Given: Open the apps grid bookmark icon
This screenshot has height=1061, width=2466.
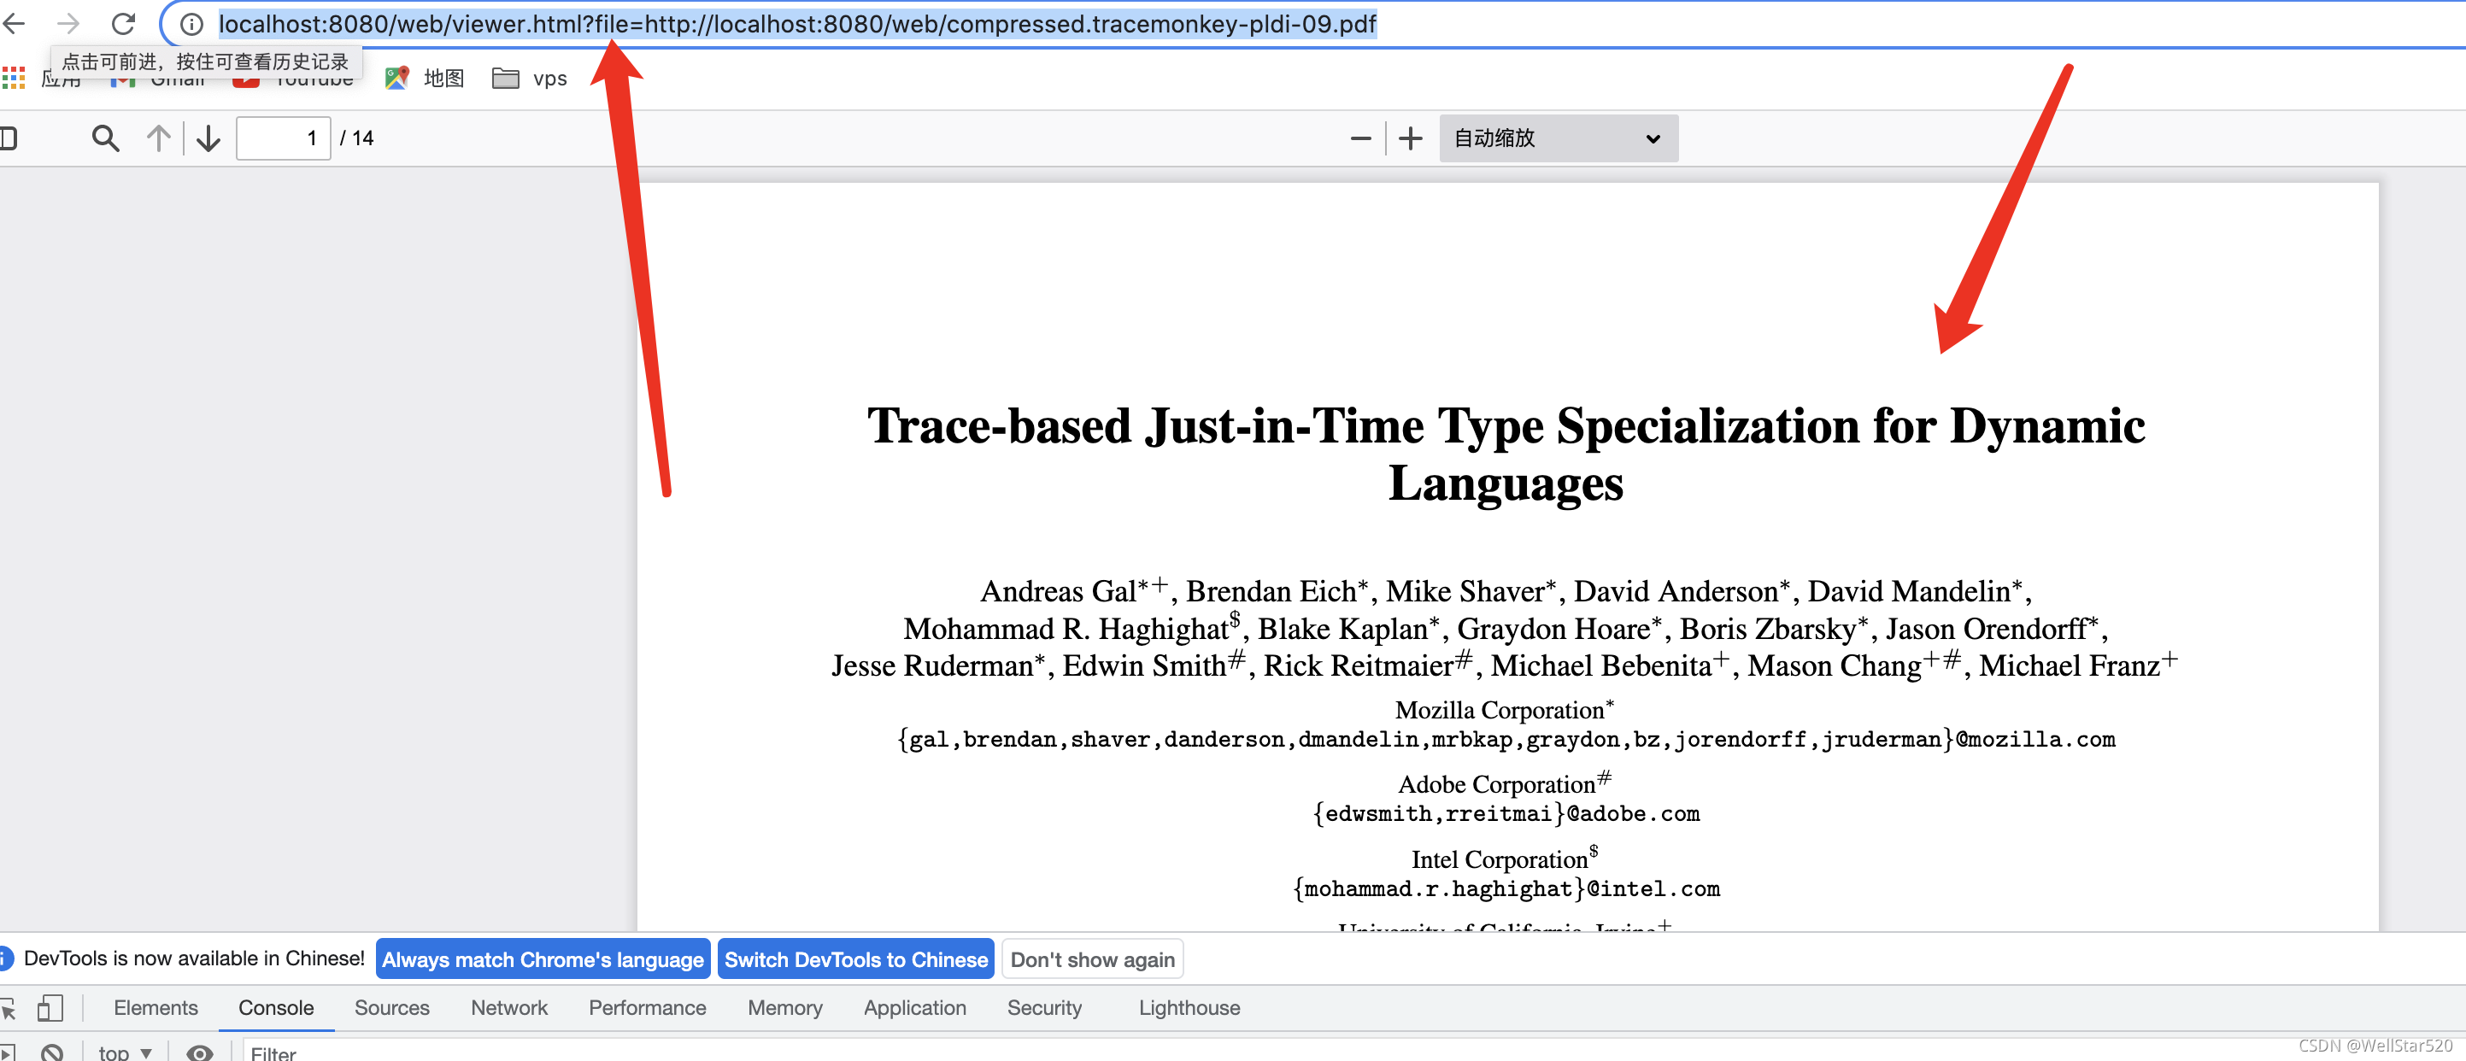Looking at the screenshot, I should pos(14,79).
